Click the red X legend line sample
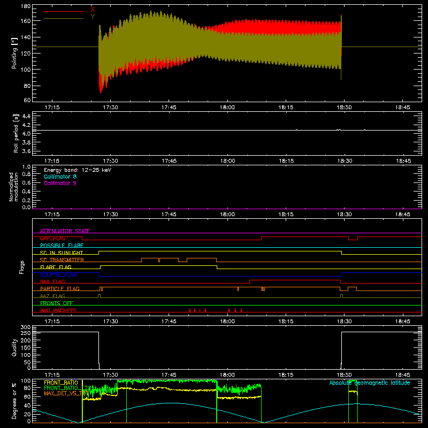The width and height of the screenshot is (428, 428). [x=64, y=11]
